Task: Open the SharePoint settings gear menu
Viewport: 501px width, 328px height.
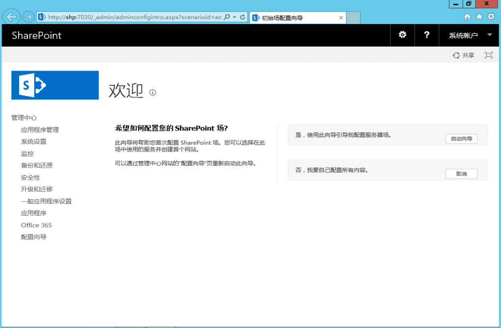Action: 402,35
